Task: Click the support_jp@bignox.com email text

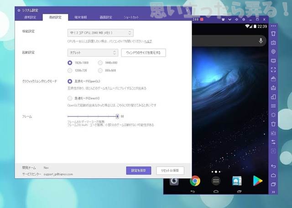Action: point(58,174)
